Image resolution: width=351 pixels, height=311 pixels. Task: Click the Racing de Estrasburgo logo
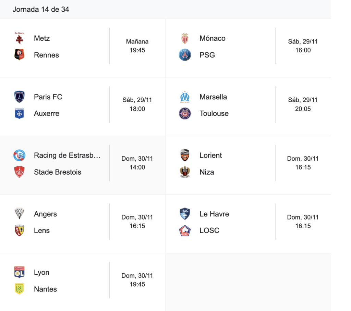pyautogui.click(x=19, y=155)
